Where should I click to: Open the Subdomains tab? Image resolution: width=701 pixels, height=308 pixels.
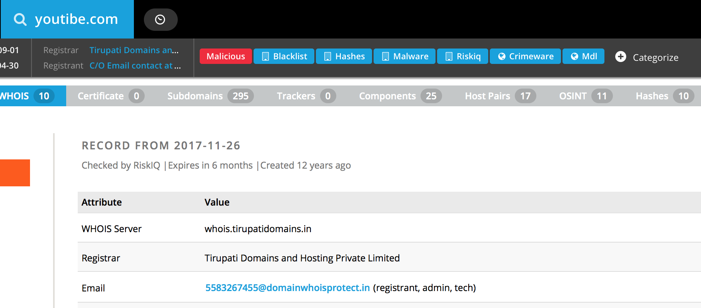click(x=210, y=96)
